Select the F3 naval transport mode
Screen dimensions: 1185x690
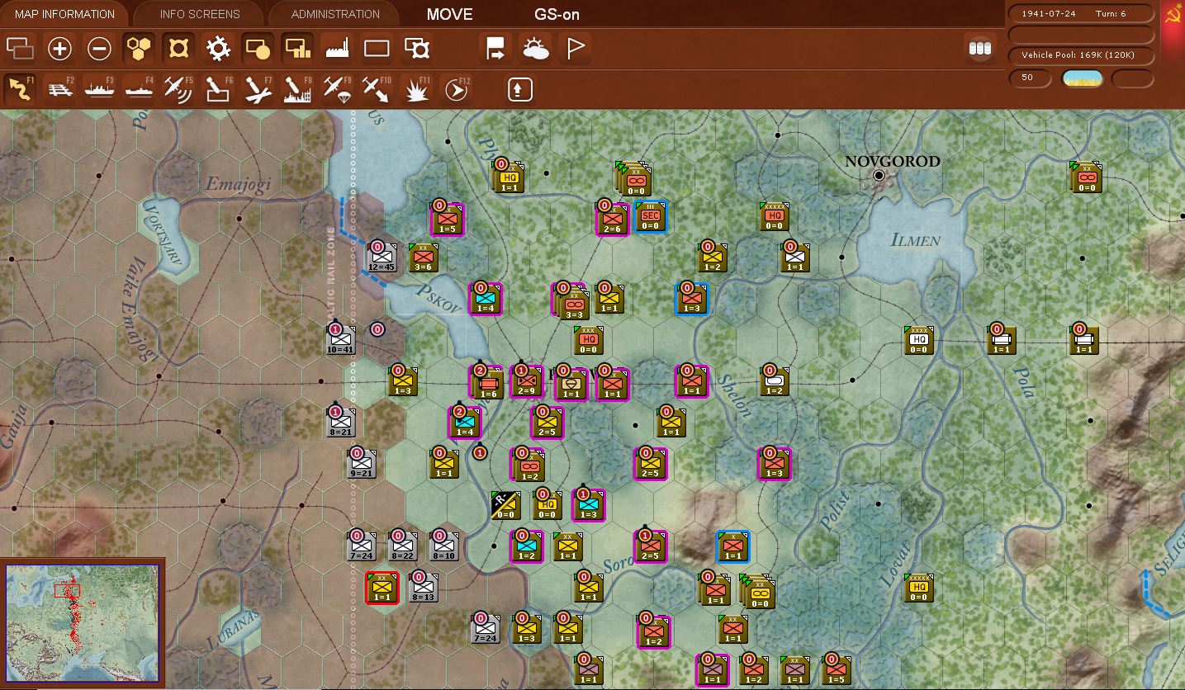(x=100, y=88)
